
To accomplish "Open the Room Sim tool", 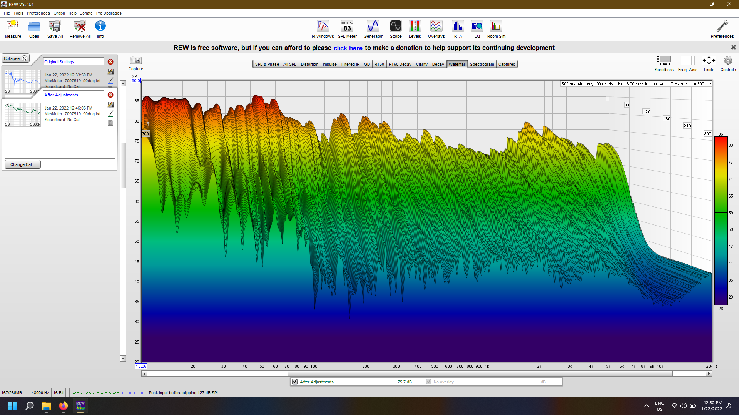I will (x=496, y=29).
